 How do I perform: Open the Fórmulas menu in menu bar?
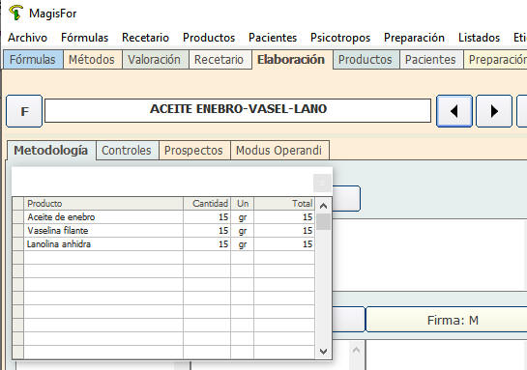click(85, 38)
